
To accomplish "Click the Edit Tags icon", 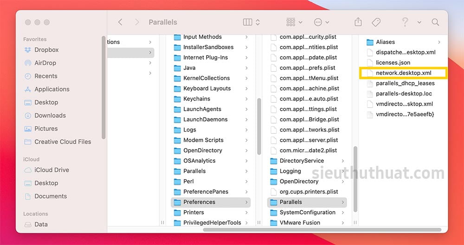I will pyautogui.click(x=376, y=22).
